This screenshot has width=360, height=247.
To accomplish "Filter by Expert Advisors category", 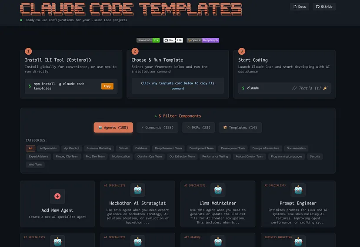I will (38, 157).
